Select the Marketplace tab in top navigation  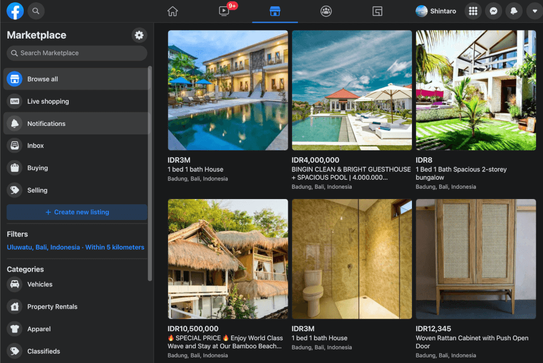click(x=275, y=11)
